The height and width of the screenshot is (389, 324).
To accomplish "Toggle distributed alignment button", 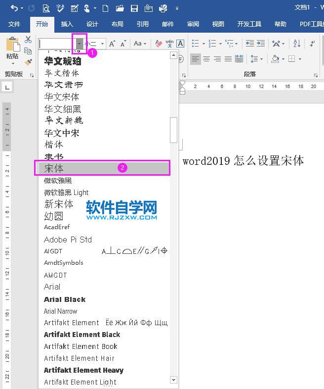I will coord(239,59).
